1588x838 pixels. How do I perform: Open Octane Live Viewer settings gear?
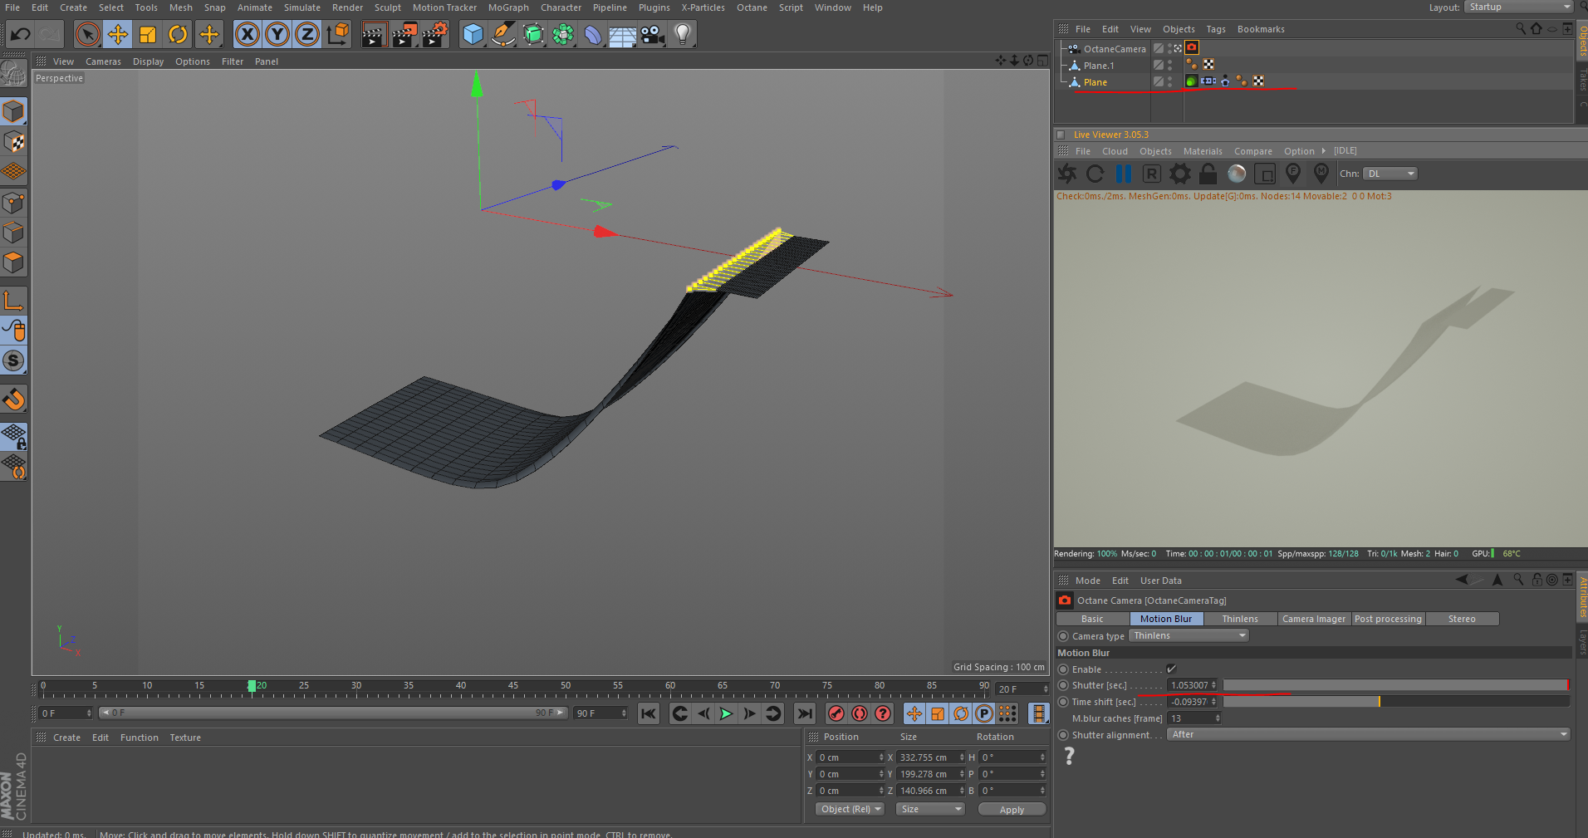(x=1179, y=174)
